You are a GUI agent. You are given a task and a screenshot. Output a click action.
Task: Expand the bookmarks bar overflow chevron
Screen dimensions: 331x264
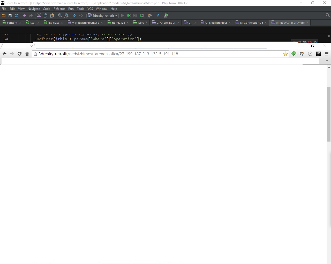(x=327, y=61)
